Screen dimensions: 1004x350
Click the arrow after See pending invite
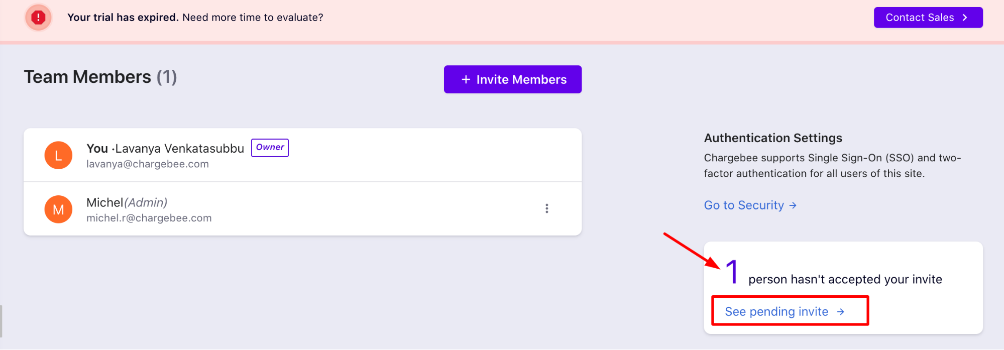tap(840, 312)
